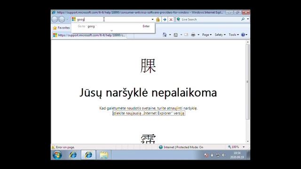Expand the address bar history dropdown arrow

pos(152,19)
